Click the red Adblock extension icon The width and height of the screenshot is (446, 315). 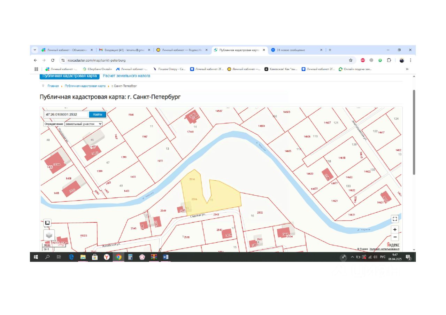pos(363,60)
